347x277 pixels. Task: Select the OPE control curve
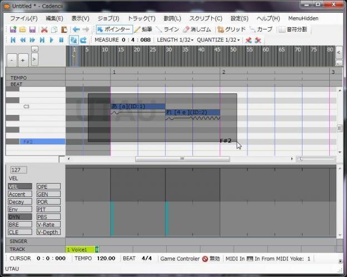(48, 187)
